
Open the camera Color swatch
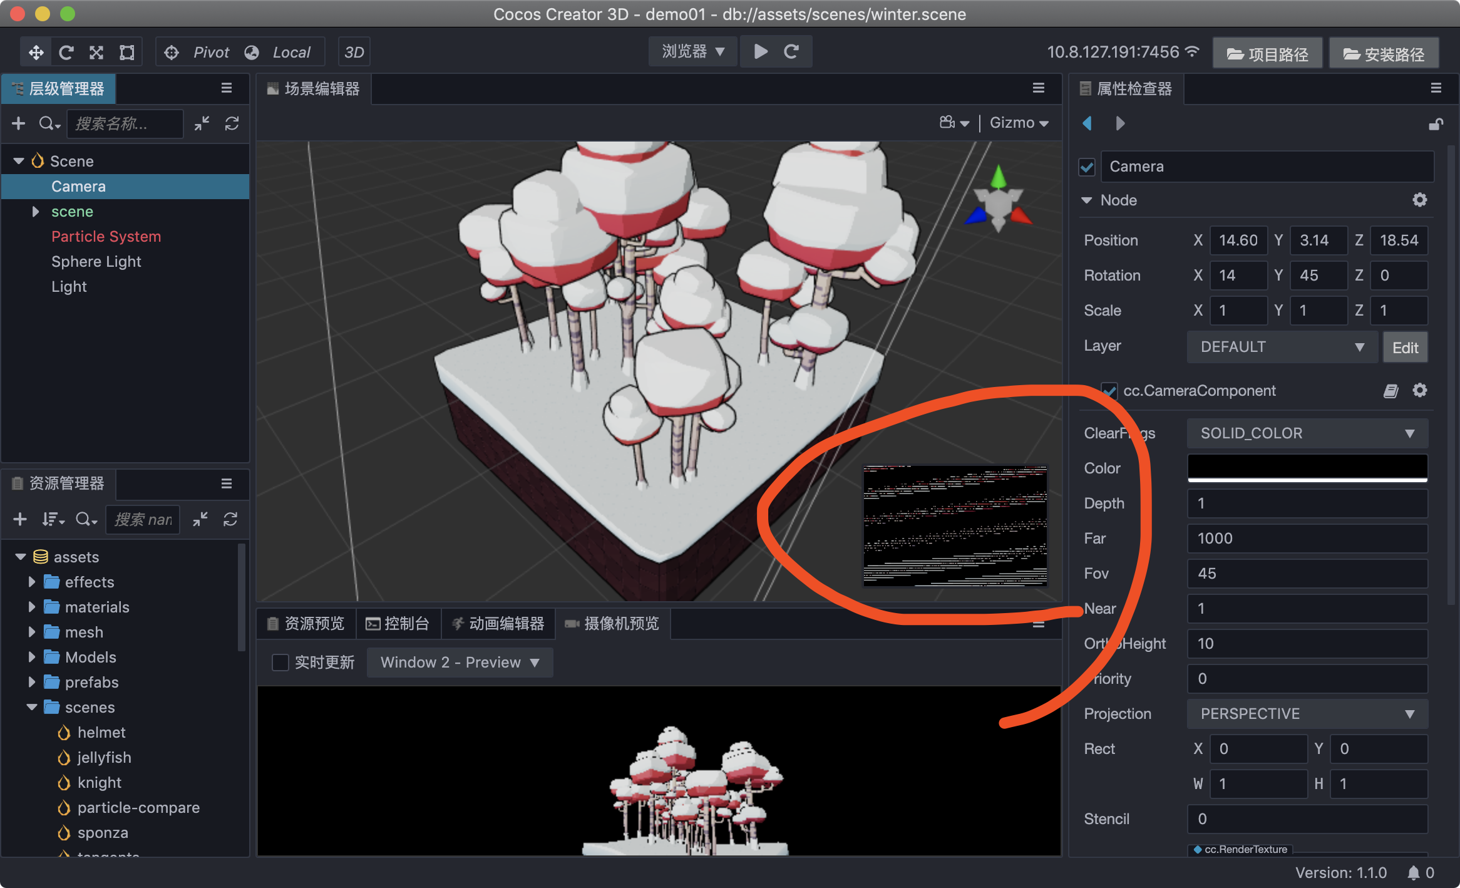pos(1307,468)
